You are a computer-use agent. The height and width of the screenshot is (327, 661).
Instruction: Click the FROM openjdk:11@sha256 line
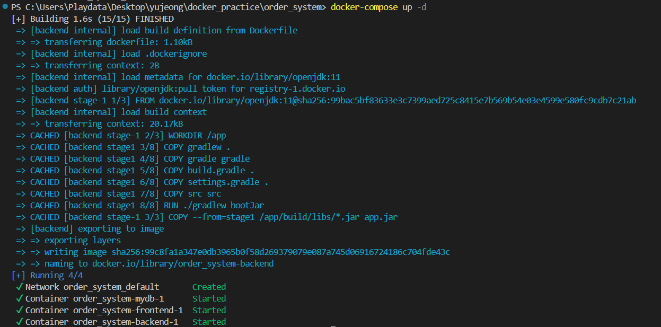pos(326,101)
